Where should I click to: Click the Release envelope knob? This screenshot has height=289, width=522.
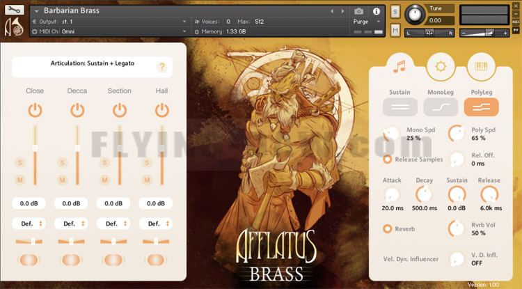coord(489,194)
